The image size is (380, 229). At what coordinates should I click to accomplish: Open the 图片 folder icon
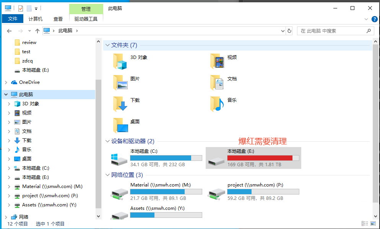pos(120,83)
